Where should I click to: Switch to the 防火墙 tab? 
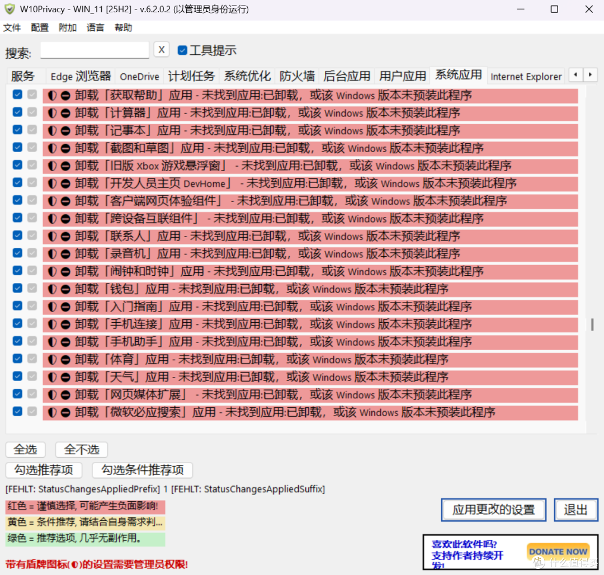click(297, 76)
